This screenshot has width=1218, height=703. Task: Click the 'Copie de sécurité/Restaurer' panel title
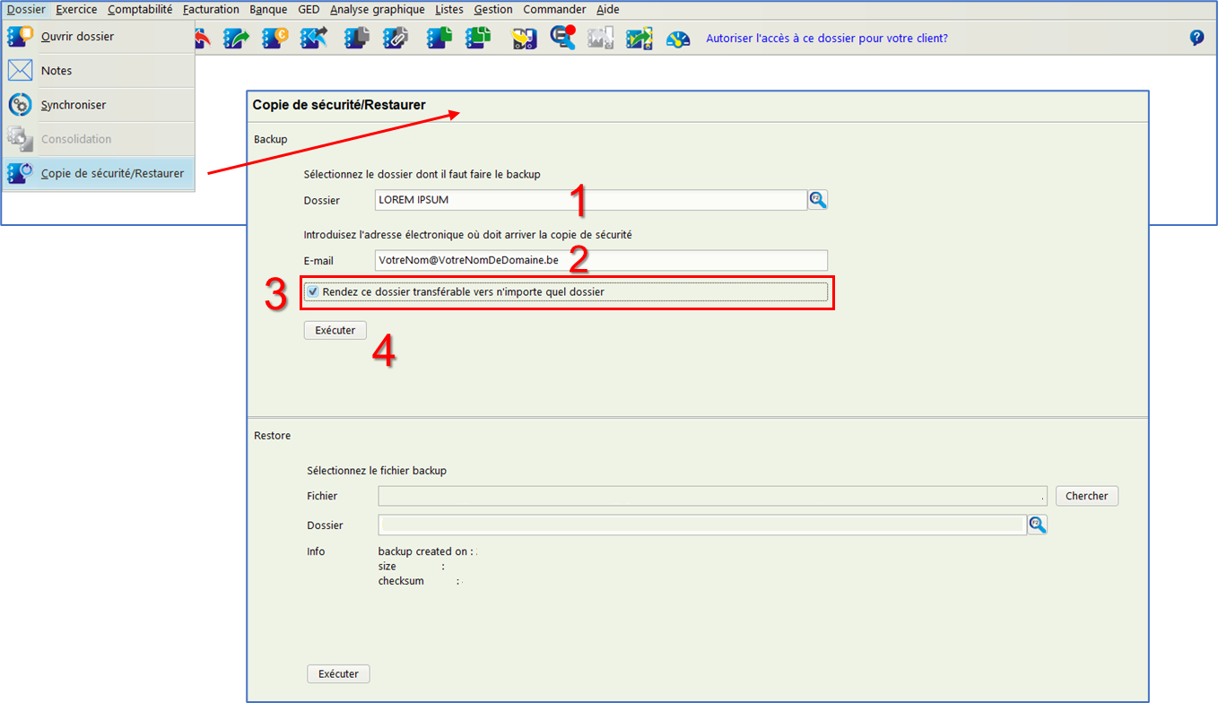[x=339, y=105]
